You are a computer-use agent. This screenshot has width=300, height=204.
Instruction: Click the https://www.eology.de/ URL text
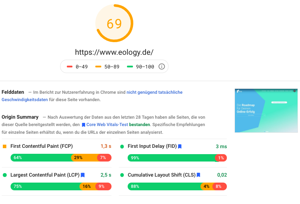tap(114, 52)
